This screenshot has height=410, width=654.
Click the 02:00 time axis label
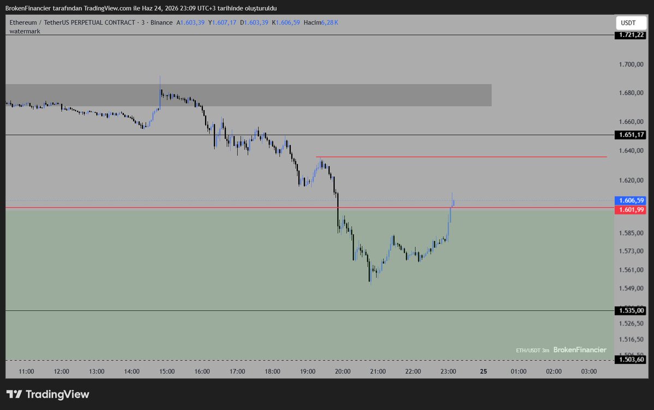click(554, 371)
